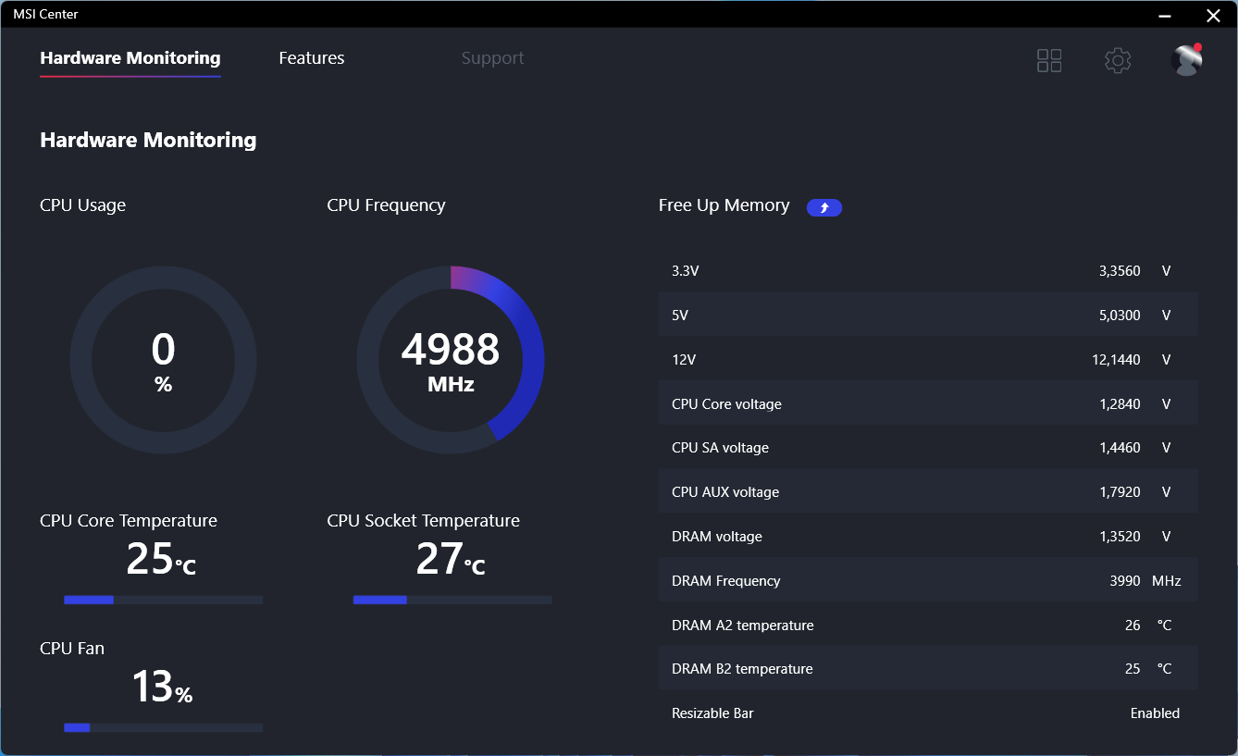Viewport: 1238px width, 756px height.
Task: Click the CPU Core Temperature label
Action: (129, 521)
